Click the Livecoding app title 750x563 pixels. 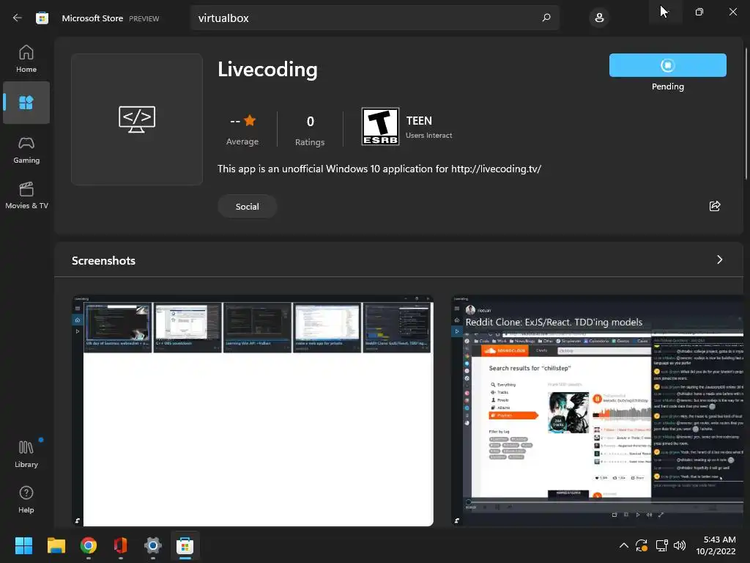(x=267, y=70)
